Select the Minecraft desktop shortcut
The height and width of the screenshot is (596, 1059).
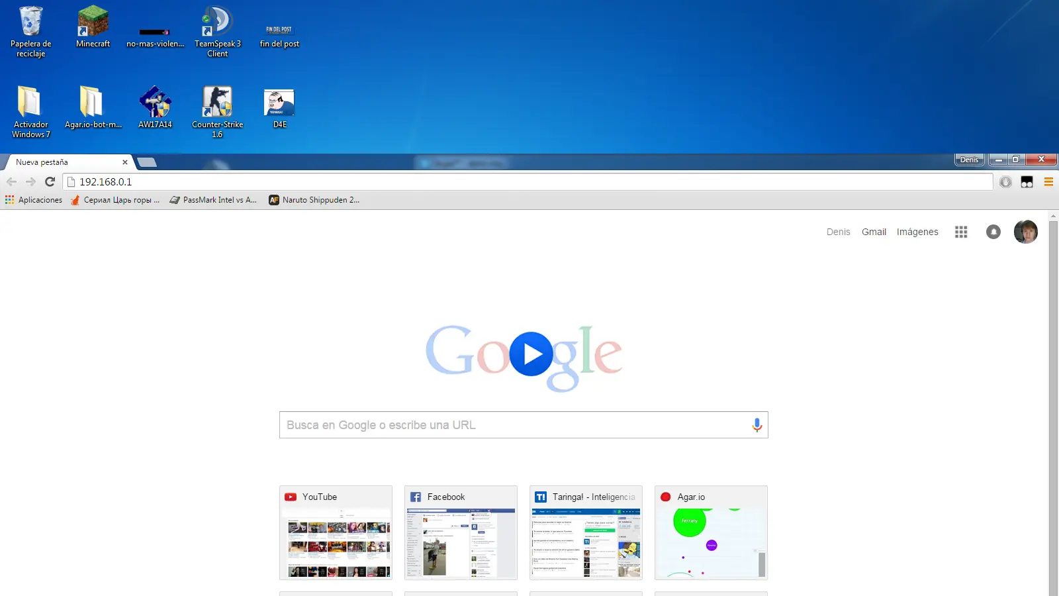(93, 26)
